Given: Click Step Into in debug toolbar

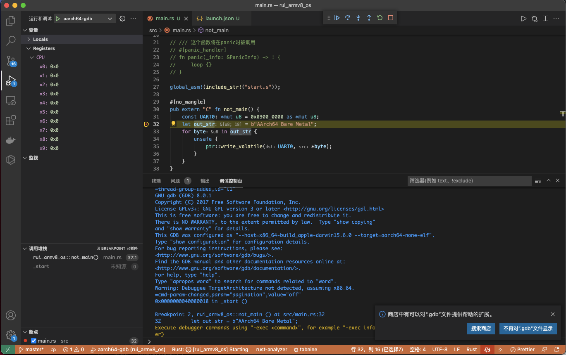Looking at the screenshot, I should tap(358, 18).
